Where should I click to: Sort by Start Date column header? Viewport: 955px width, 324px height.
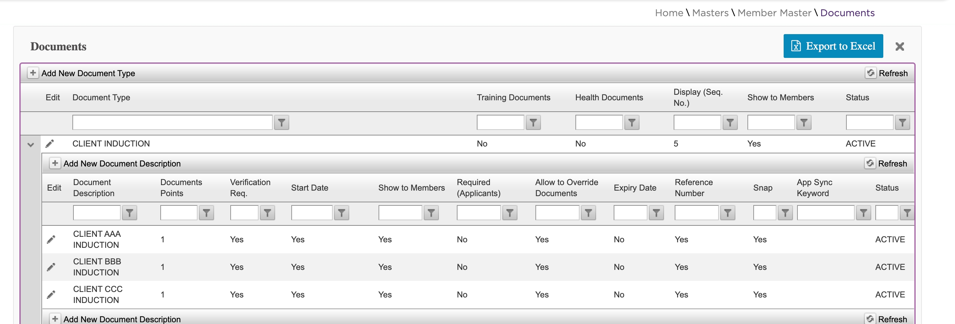[310, 188]
